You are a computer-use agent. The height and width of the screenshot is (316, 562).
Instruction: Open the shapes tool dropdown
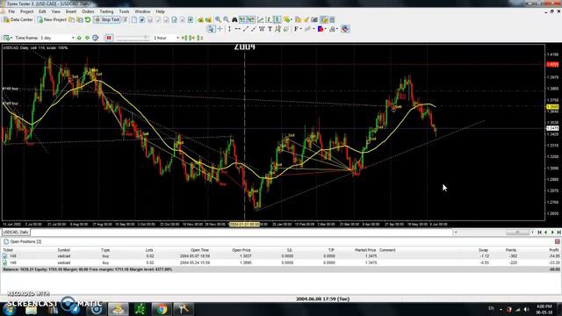(321, 29)
